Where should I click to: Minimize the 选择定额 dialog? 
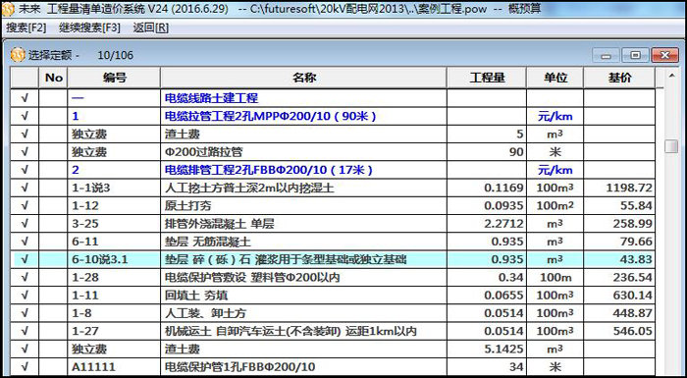(606, 56)
